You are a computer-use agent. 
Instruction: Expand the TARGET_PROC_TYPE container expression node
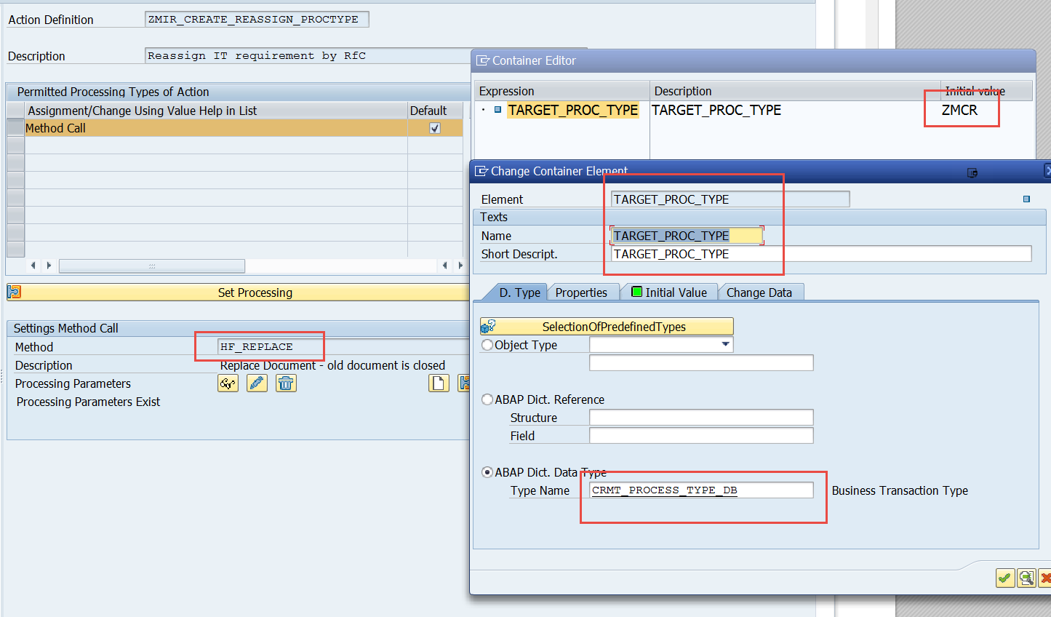click(483, 111)
